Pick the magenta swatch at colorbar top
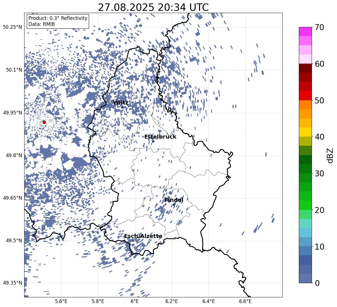The height and width of the screenshot is (307, 337). (x=305, y=32)
